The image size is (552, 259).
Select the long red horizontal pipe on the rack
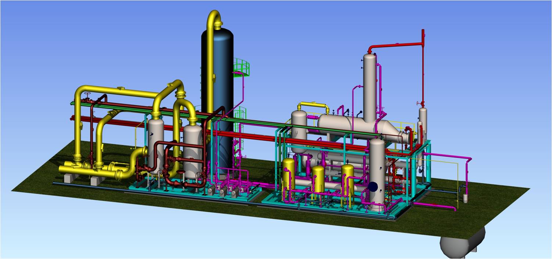257,137
